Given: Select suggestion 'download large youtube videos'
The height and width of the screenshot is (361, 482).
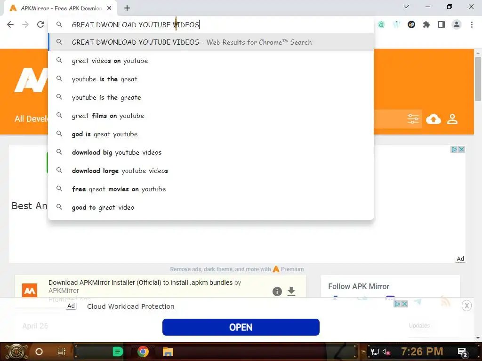Looking at the screenshot, I should 211,171.
